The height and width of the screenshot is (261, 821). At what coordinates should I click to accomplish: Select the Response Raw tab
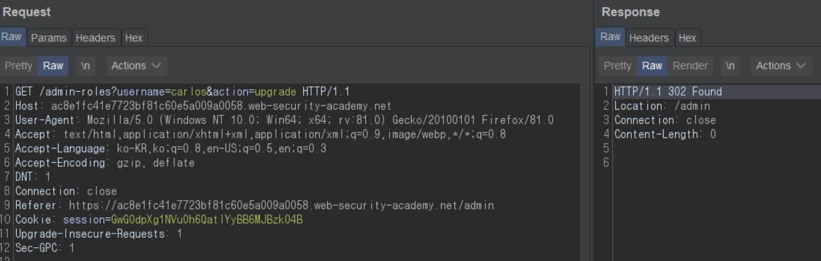point(610,37)
